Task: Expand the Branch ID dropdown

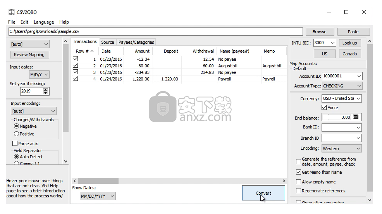Action: 358,138
